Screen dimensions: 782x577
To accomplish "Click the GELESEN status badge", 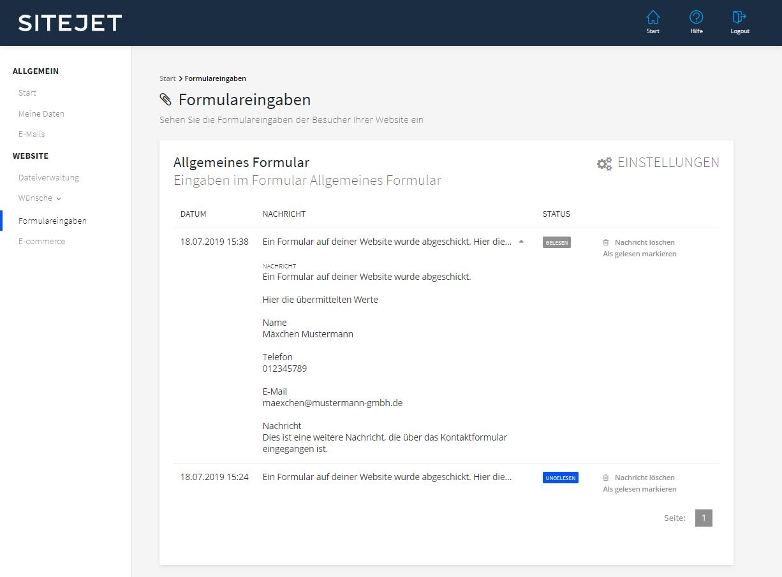I will (557, 243).
